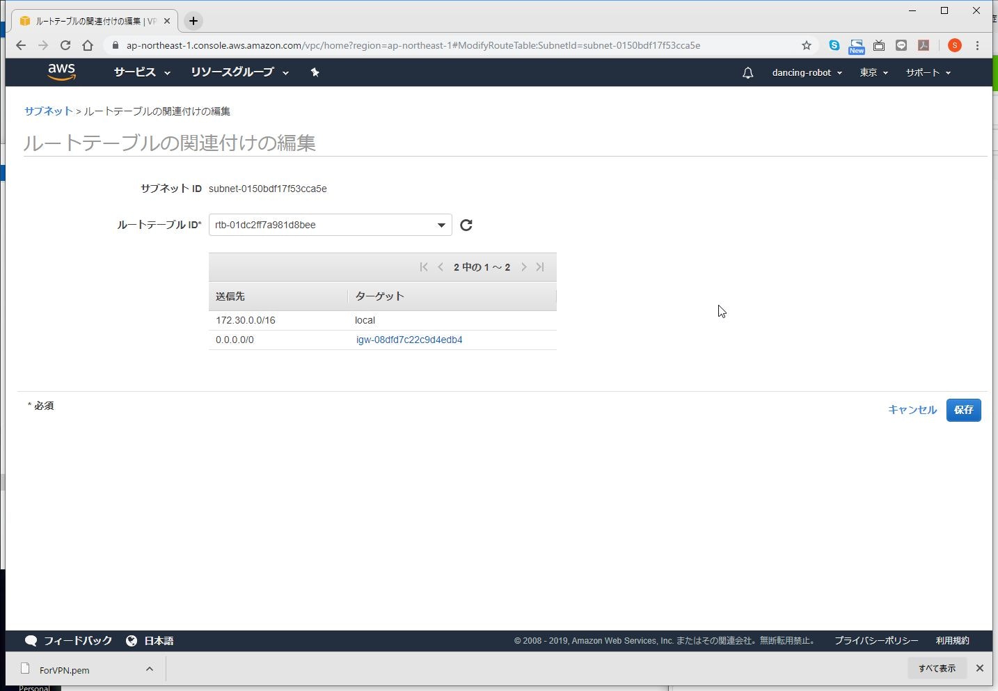Open the Chrome three-dot menu
Viewport: 998px width, 691px height.
pos(978,45)
